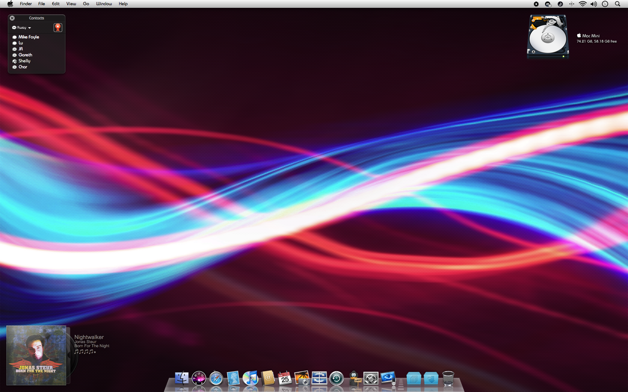Viewport: 628px width, 392px height.
Task: Open the Downloads stack folder
Action: pyautogui.click(x=431, y=378)
